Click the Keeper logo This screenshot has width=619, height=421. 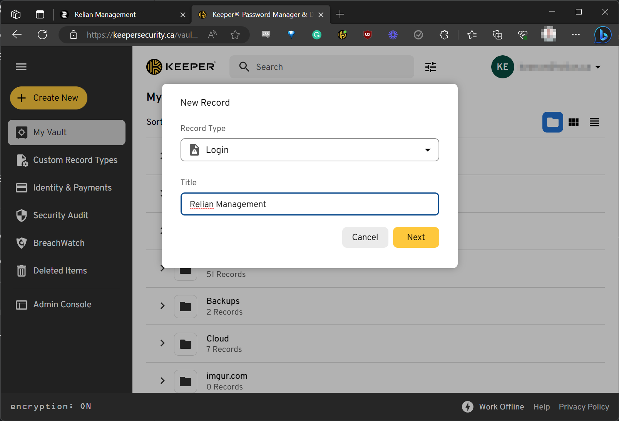tap(181, 67)
